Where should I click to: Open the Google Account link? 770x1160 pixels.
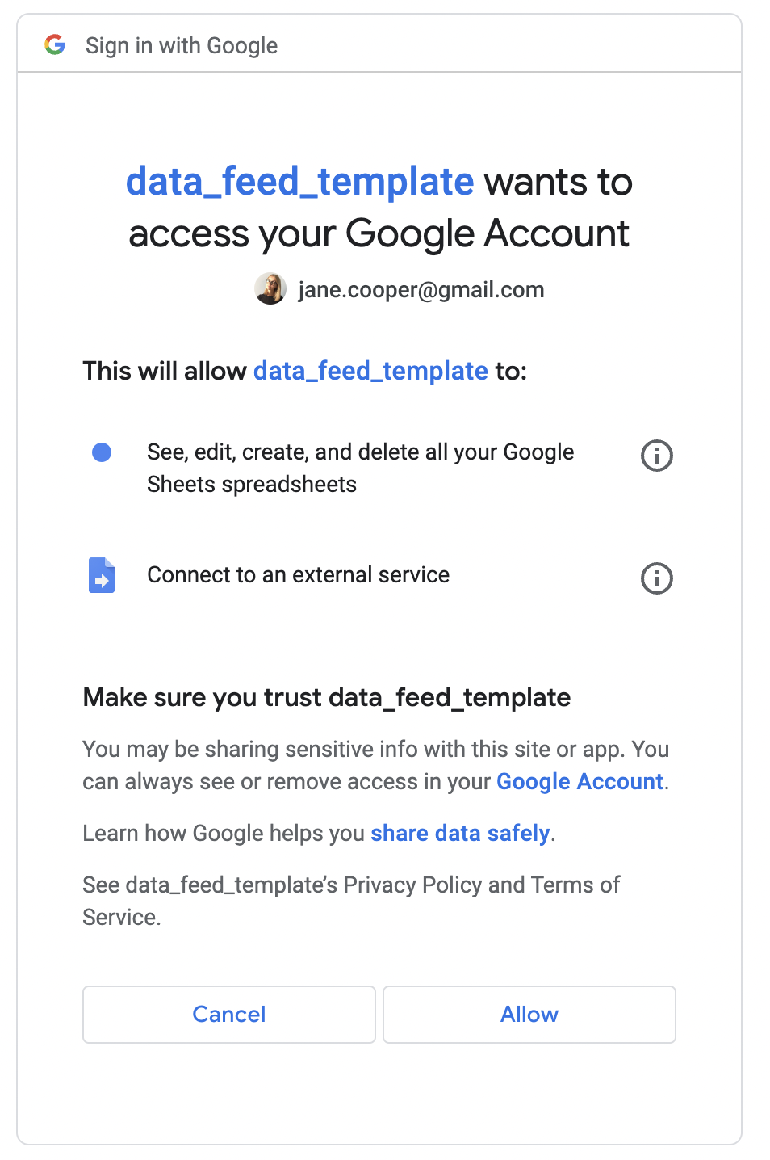580,782
